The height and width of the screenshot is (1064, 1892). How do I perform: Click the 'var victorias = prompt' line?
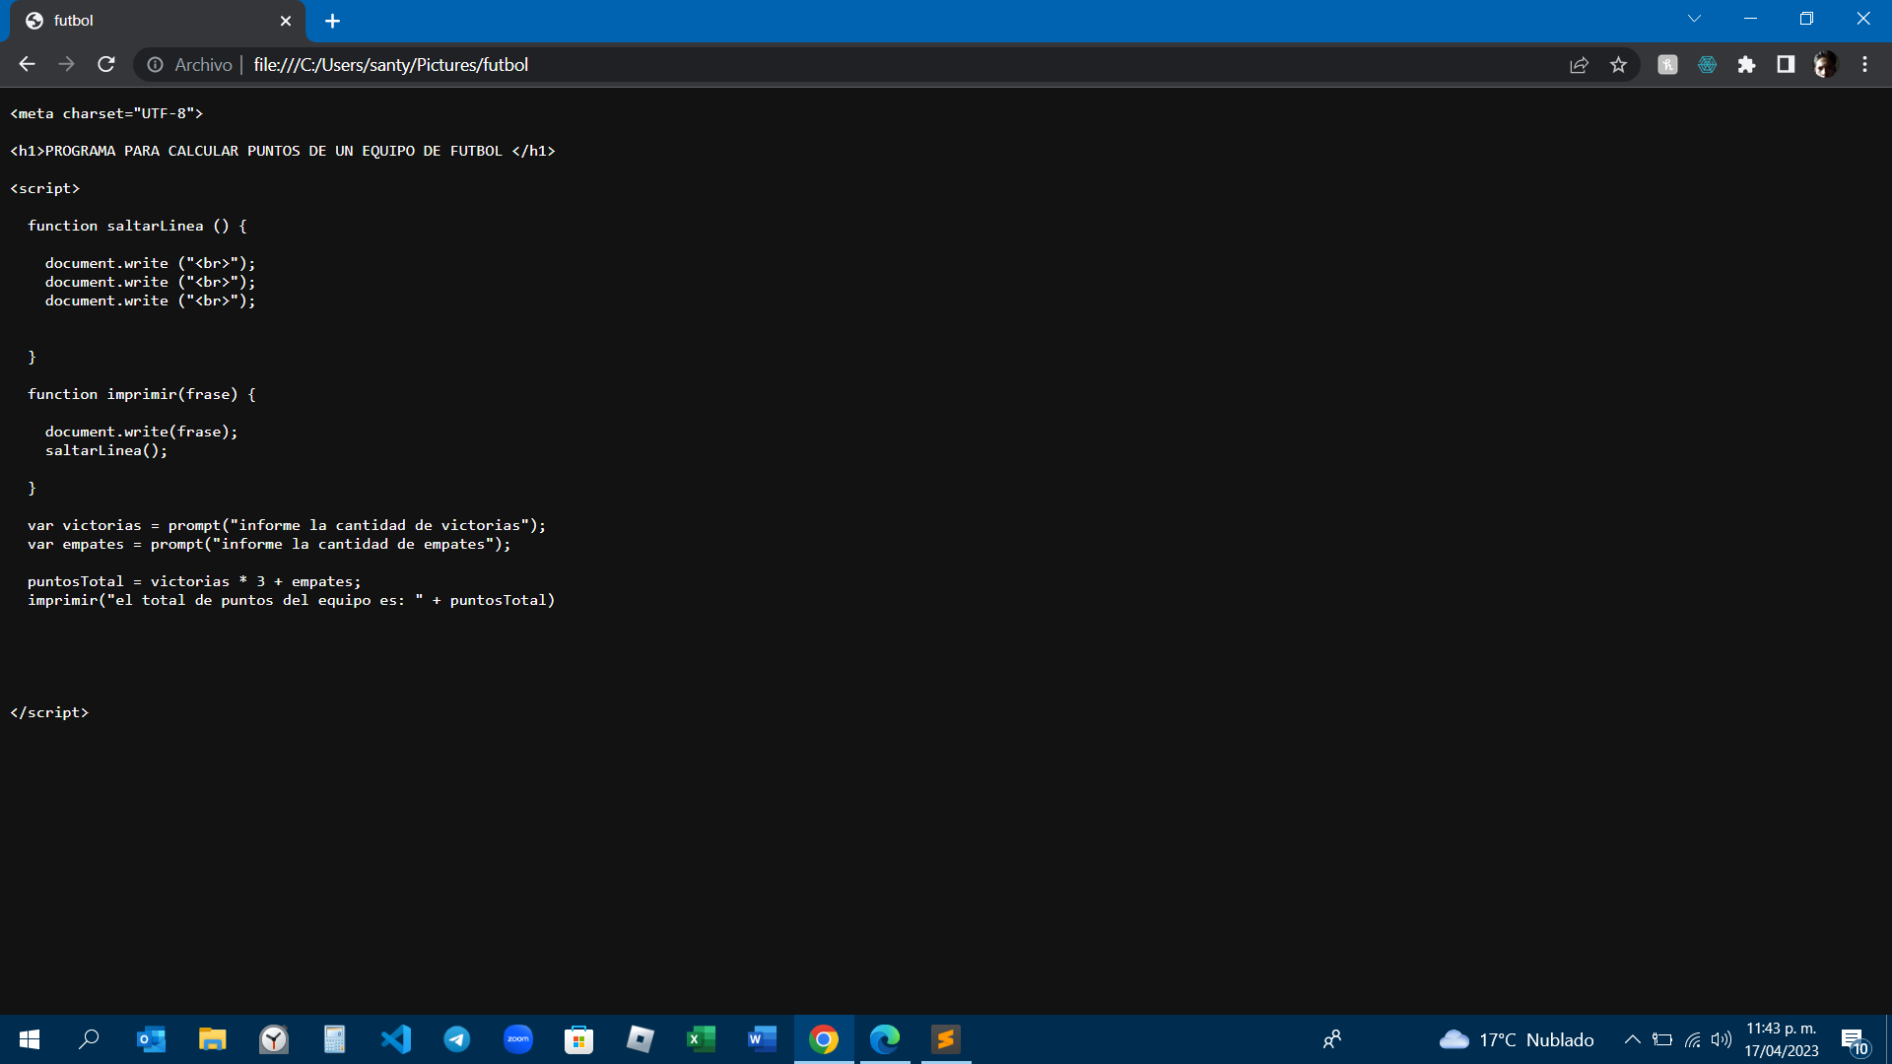coord(287,525)
